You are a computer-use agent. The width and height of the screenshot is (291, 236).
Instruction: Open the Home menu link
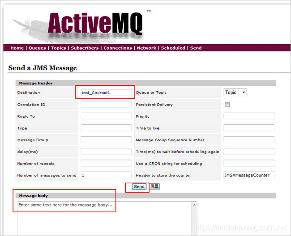(x=17, y=48)
